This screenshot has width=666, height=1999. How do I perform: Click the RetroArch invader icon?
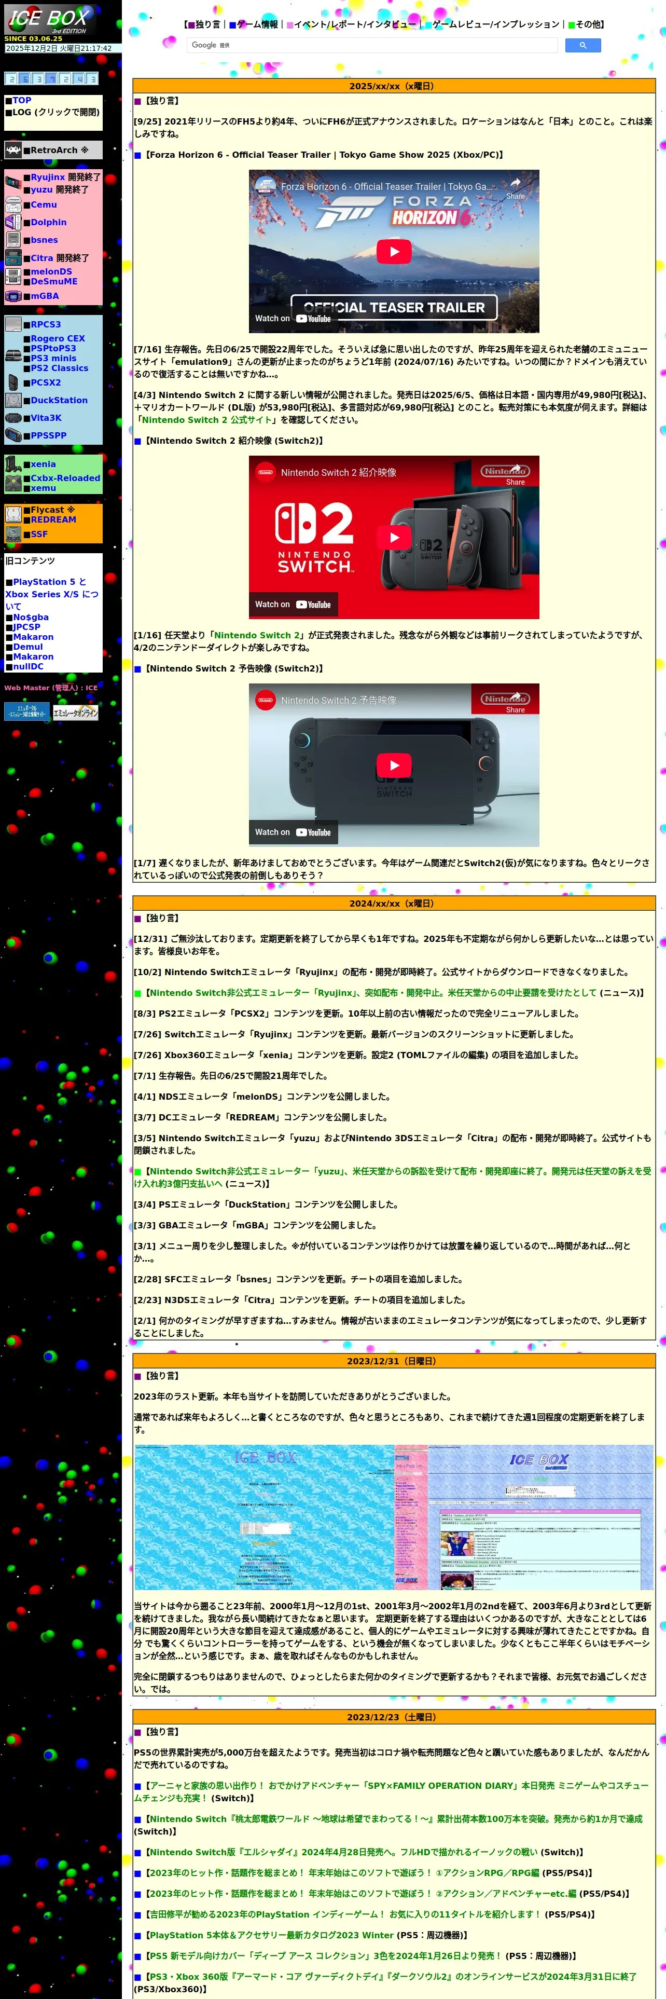13,150
